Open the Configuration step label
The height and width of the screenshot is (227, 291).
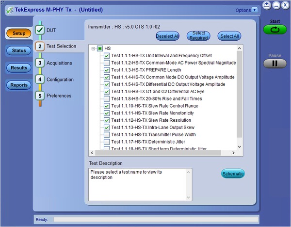coord(60,80)
